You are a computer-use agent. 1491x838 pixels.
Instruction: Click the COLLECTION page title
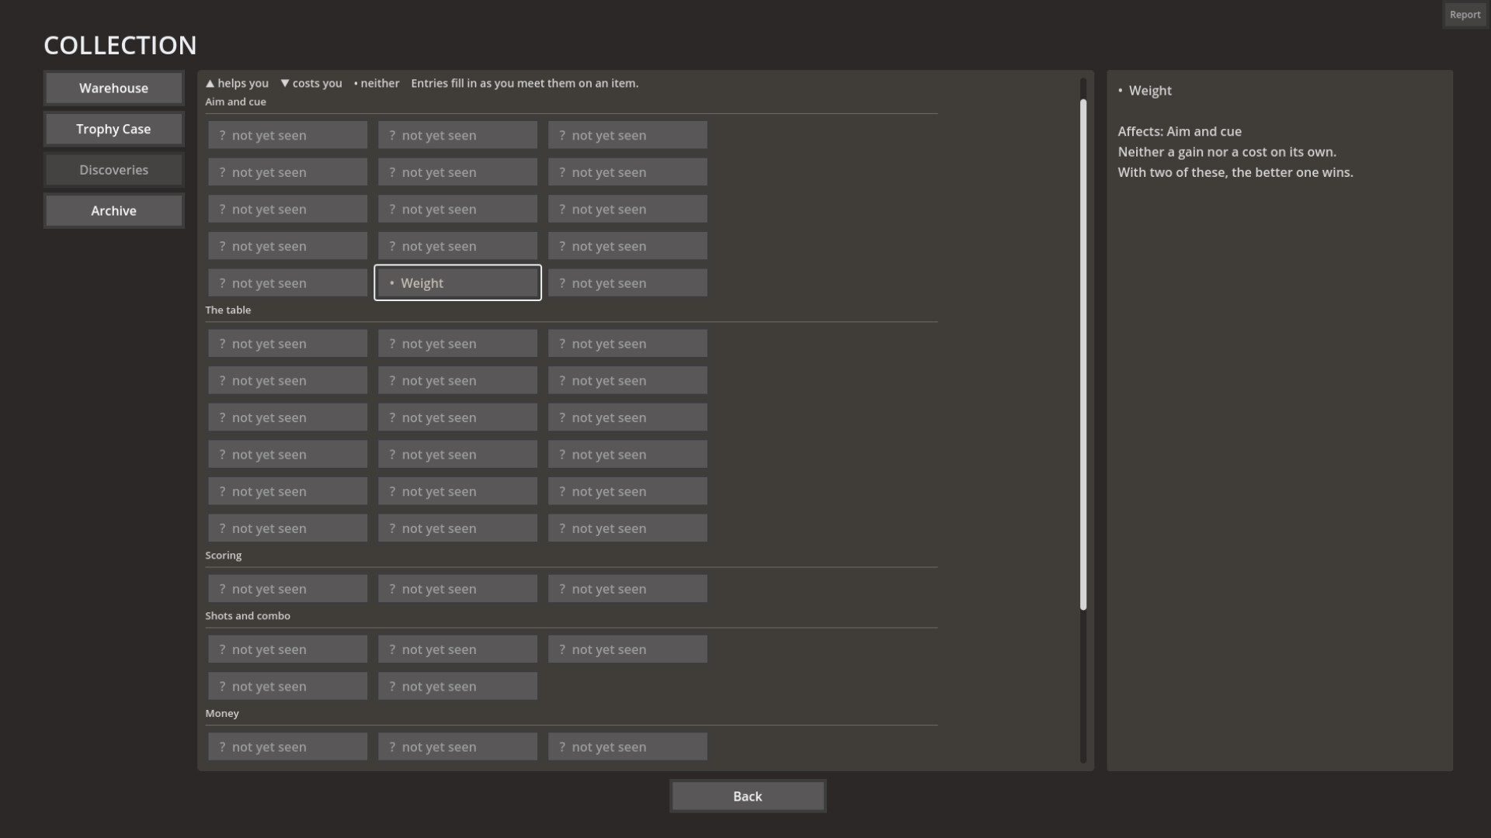120,45
